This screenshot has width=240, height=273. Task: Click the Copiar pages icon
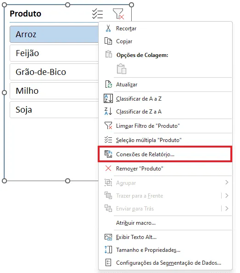(x=108, y=41)
